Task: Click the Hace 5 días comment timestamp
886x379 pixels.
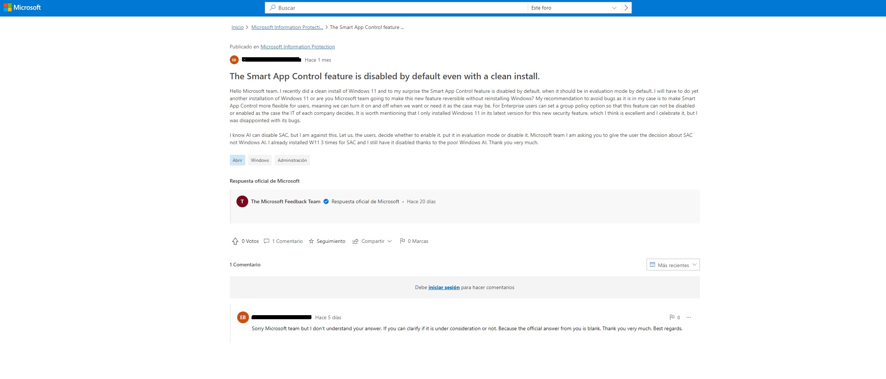Action: coord(328,317)
